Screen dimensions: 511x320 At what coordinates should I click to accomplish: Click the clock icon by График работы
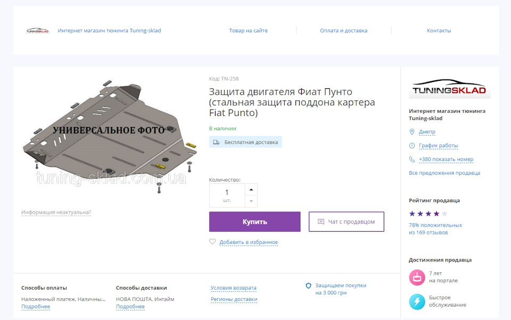point(412,146)
